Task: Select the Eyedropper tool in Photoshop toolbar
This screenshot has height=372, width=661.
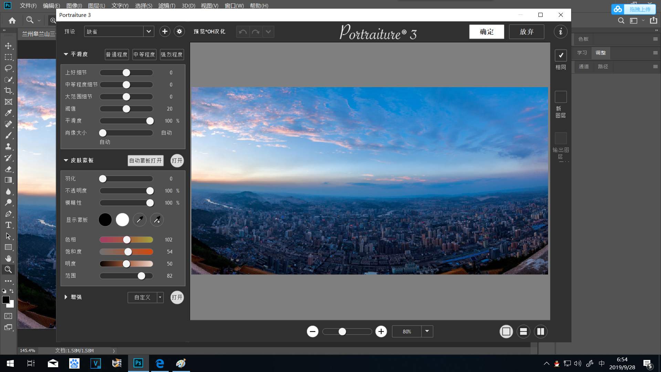Action: point(8,113)
